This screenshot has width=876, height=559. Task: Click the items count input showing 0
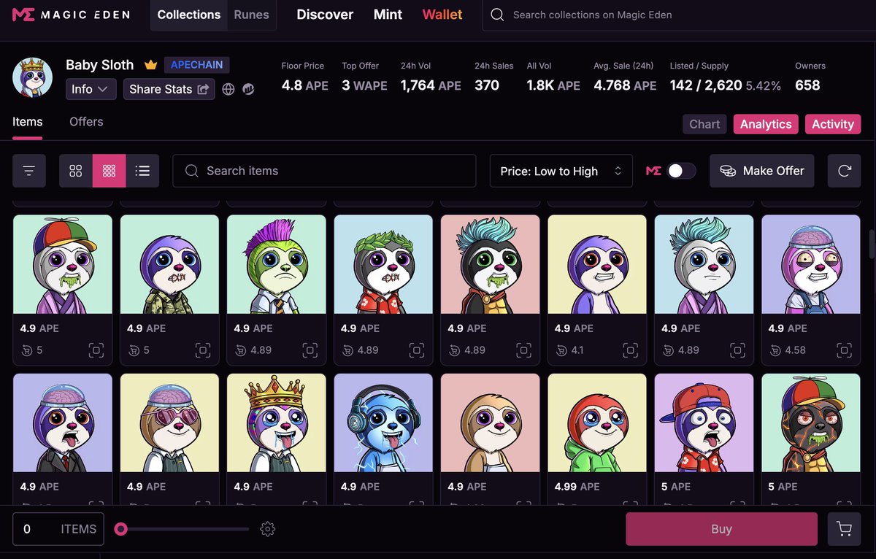58,529
